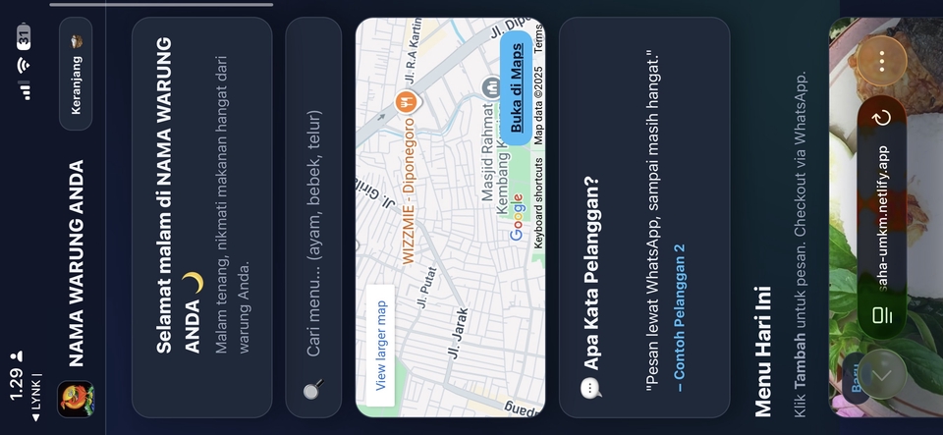
Task: Open Contoh Pelanggan 2 testimonial
Action: [x=679, y=318]
